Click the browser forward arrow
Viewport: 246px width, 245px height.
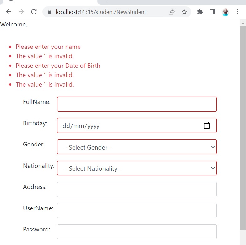(21, 12)
